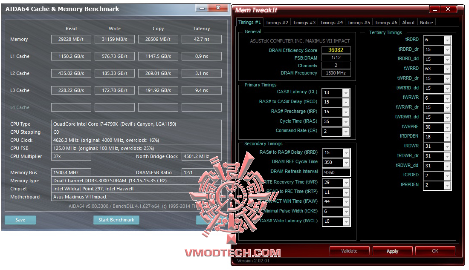Expand the tRDWR_dr dropdown

coord(447,156)
